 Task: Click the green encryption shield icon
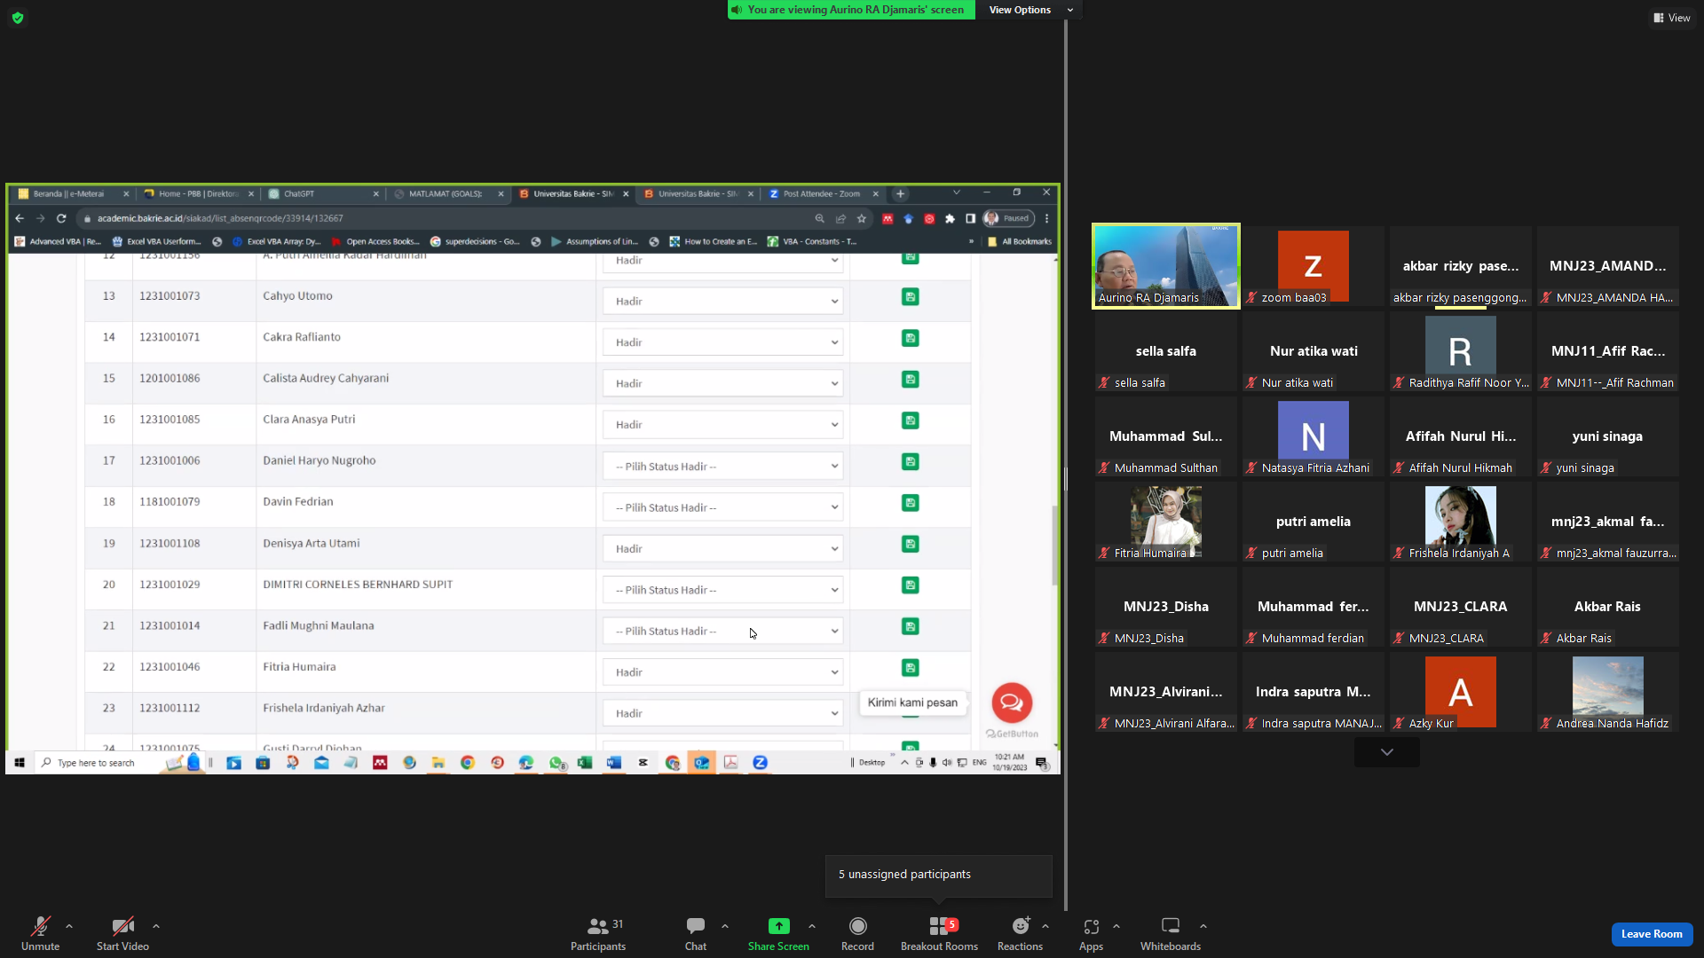18,18
